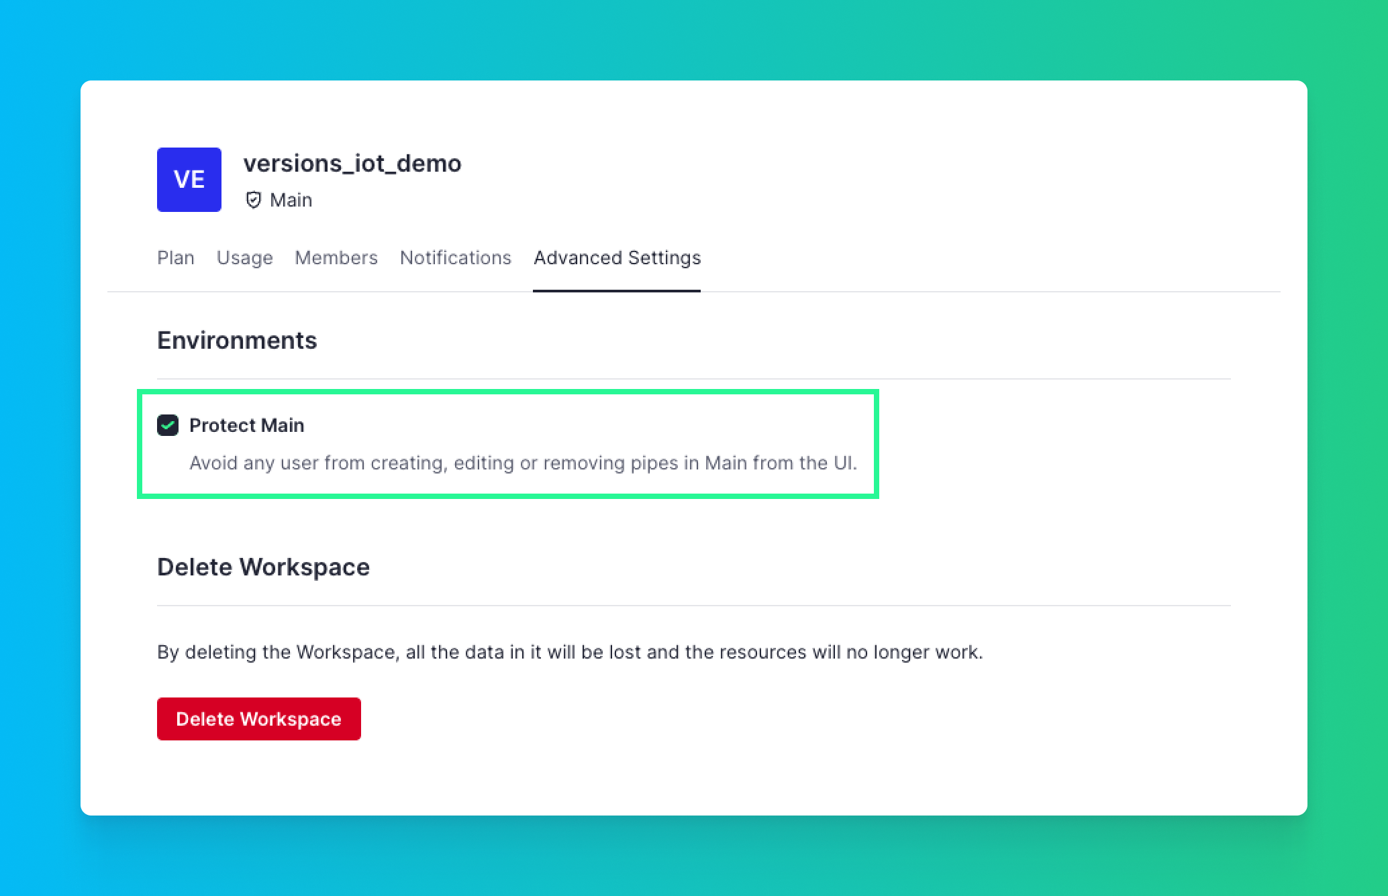Click the Protect Main label text
Screen dimensions: 1388x896
(x=246, y=425)
